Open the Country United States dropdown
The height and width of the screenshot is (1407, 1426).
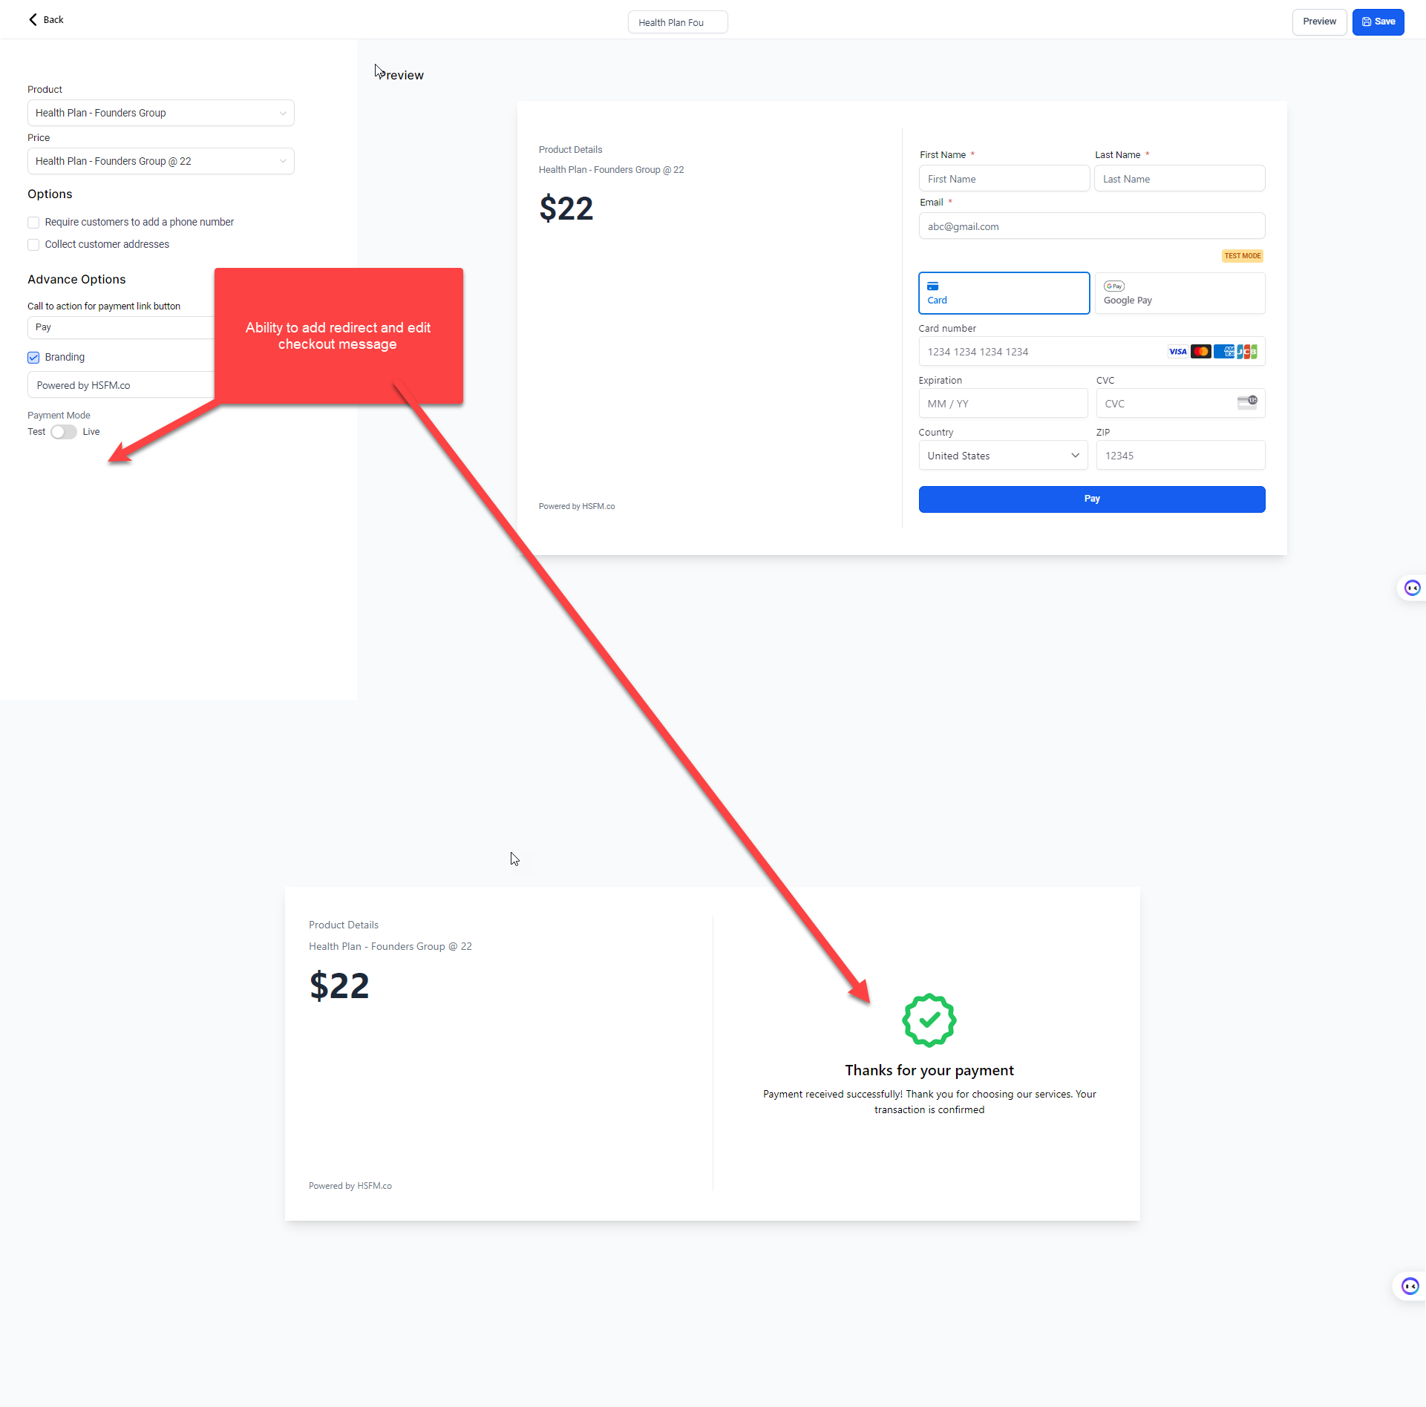coord(1003,456)
